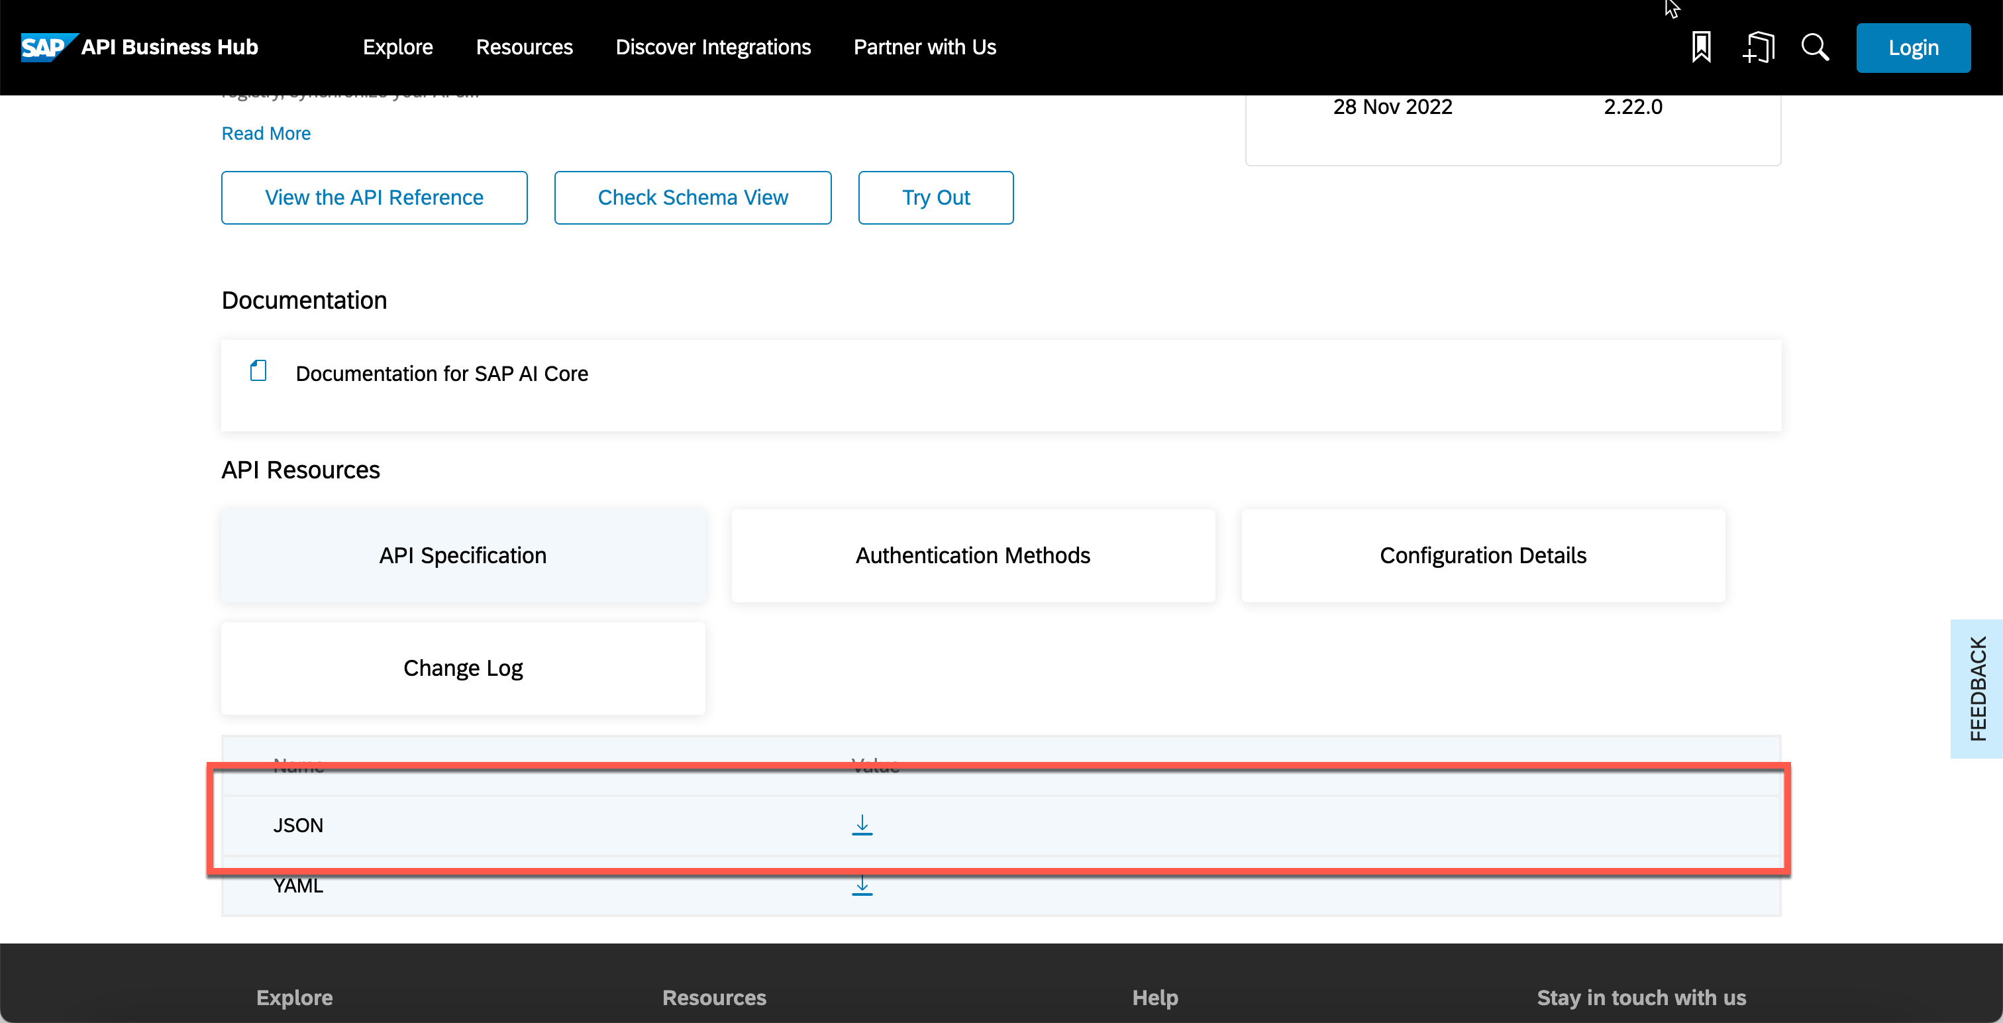Image resolution: width=2003 pixels, height=1023 pixels.
Task: Open the Resources menu in header
Action: tap(524, 48)
